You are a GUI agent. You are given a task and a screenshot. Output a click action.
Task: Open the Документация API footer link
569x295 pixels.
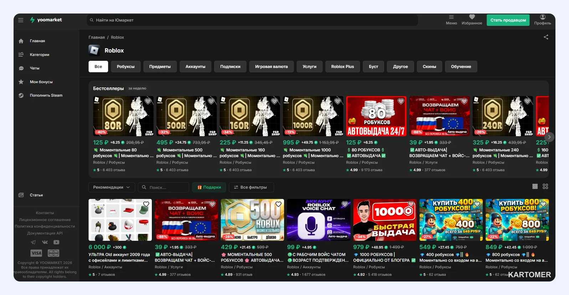45,233
